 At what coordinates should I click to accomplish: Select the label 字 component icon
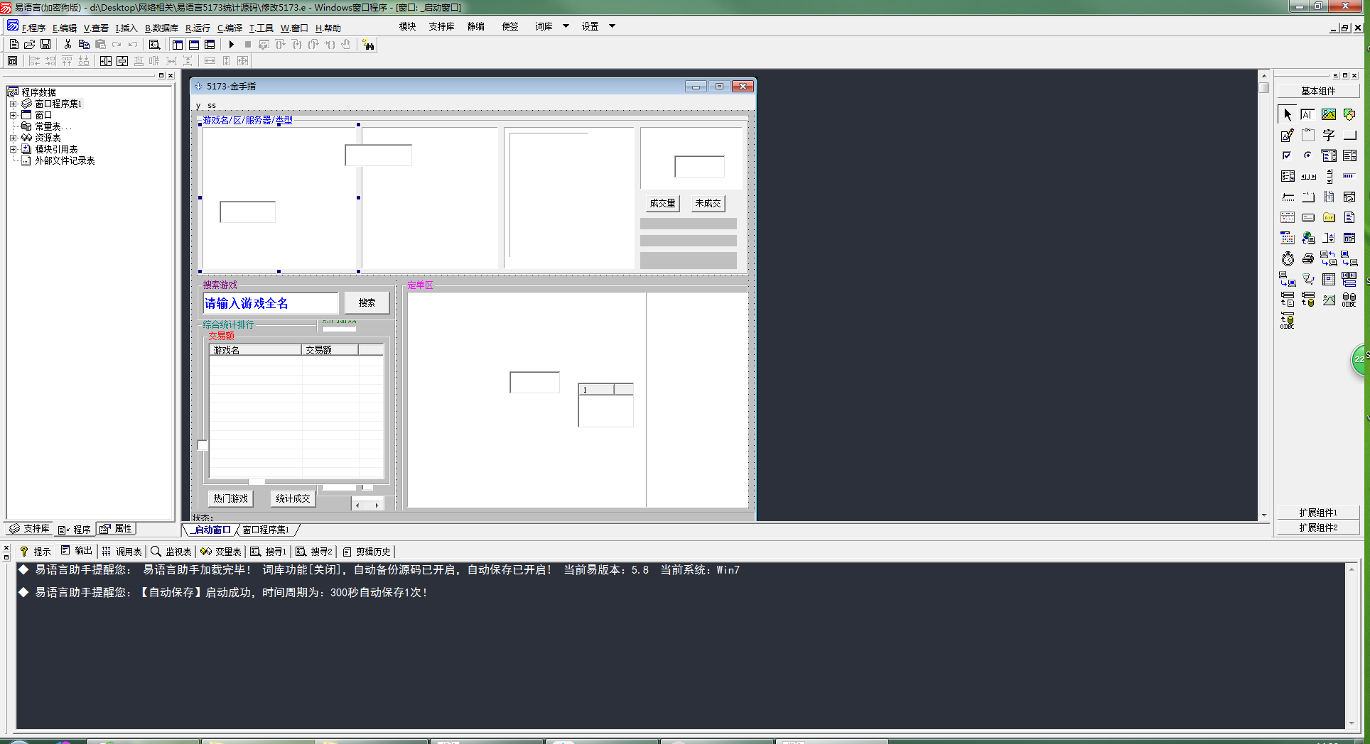1329,135
